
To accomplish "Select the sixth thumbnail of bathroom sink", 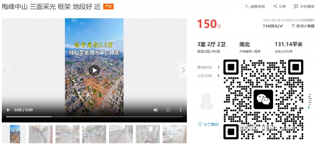I will (148, 134).
